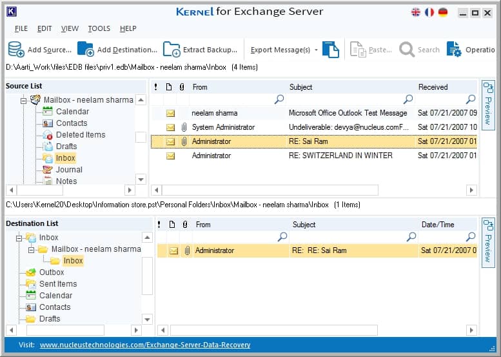Select RE: SWITZERLAND IN WINTER email
The width and height of the screenshot is (501, 357).
(314, 156)
